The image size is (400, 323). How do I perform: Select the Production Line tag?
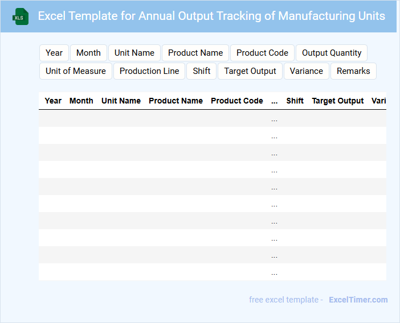click(x=149, y=71)
